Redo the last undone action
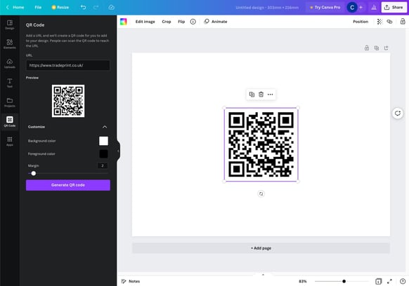 coord(96,7)
